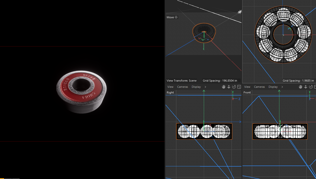This screenshot has width=316, height=179.
Task: Click green Y-axis arrow tip in Front viewport
Action: [279, 91]
